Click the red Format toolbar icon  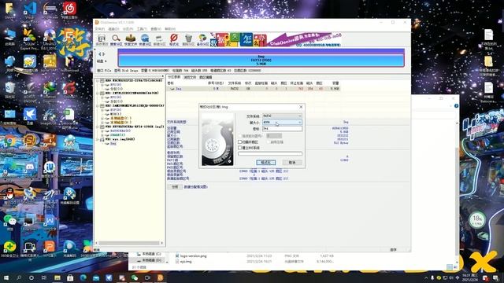tap(174, 39)
